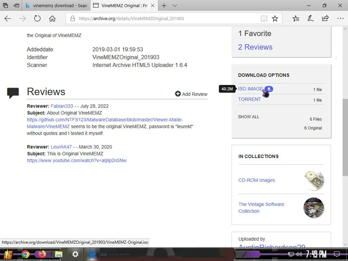Viewport: 348px width, 261px height.
Task: Click the Add Review plus icon
Action: click(178, 94)
